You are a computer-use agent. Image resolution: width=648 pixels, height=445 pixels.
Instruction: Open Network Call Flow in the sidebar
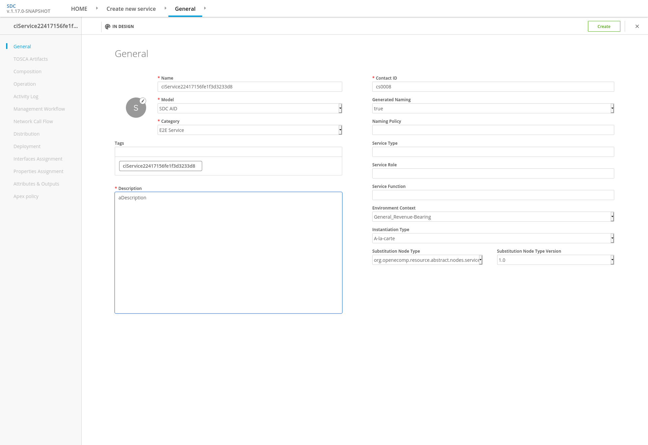point(33,121)
